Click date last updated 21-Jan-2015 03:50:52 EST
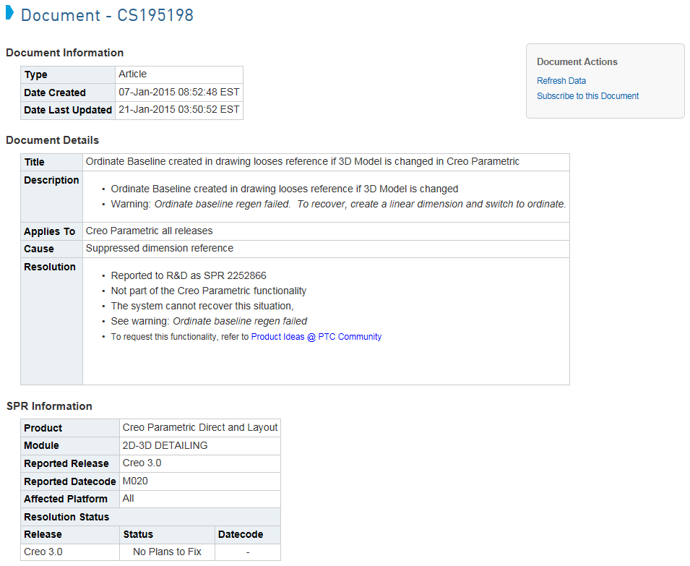This screenshot has width=690, height=566. point(178,110)
